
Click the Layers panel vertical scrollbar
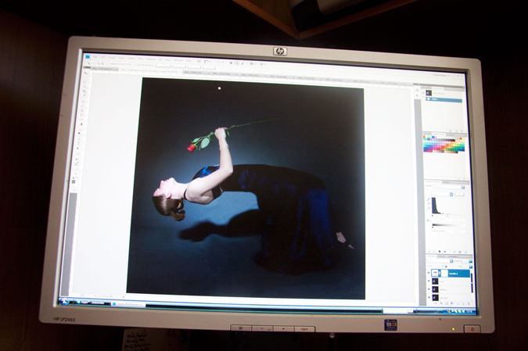click(472, 285)
